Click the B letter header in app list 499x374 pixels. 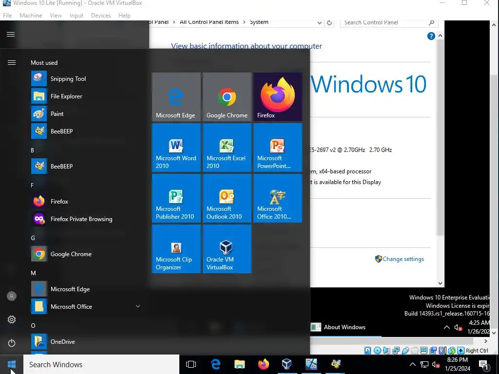pos(32,150)
